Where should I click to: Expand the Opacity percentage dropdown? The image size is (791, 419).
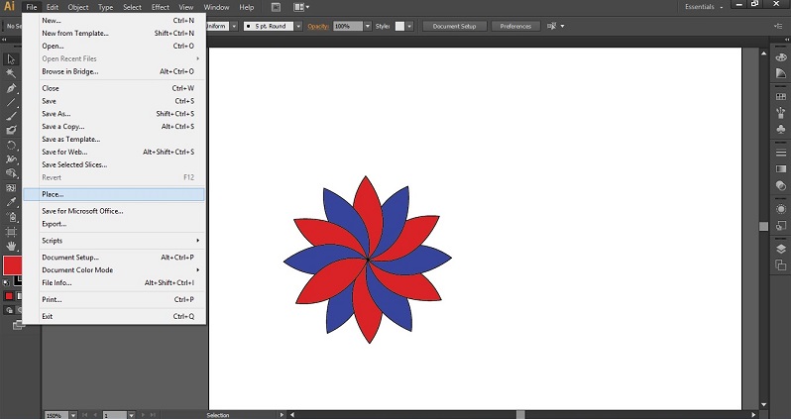368,26
